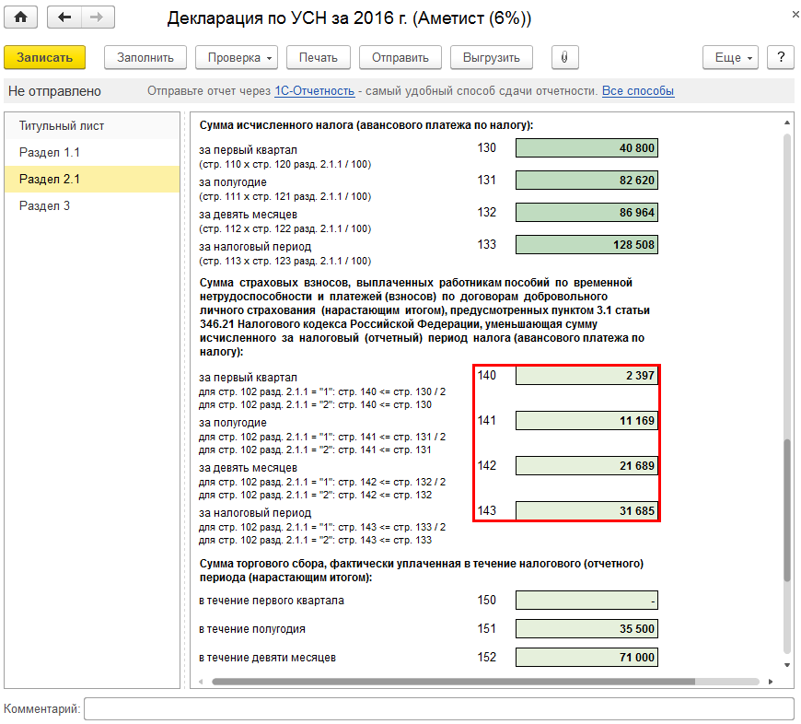Click the label в течение первого квартала
The height and width of the screenshot is (724, 801).
coord(272,601)
